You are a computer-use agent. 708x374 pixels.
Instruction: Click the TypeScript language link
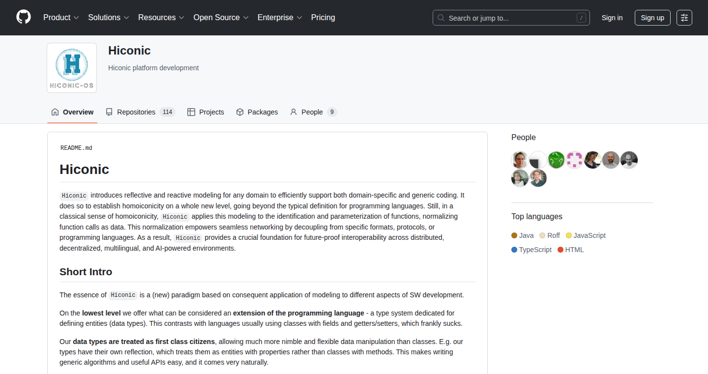click(x=531, y=250)
